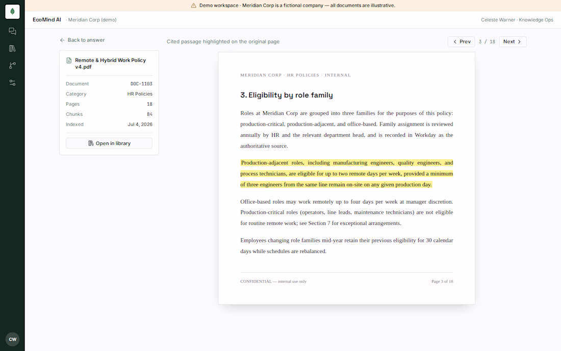
Task: Click the Pages value 18 in the sidebar
Action: (x=149, y=104)
